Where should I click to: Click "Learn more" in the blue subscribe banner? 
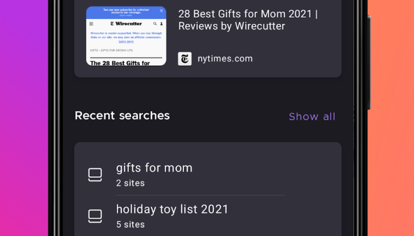pyautogui.click(x=126, y=16)
